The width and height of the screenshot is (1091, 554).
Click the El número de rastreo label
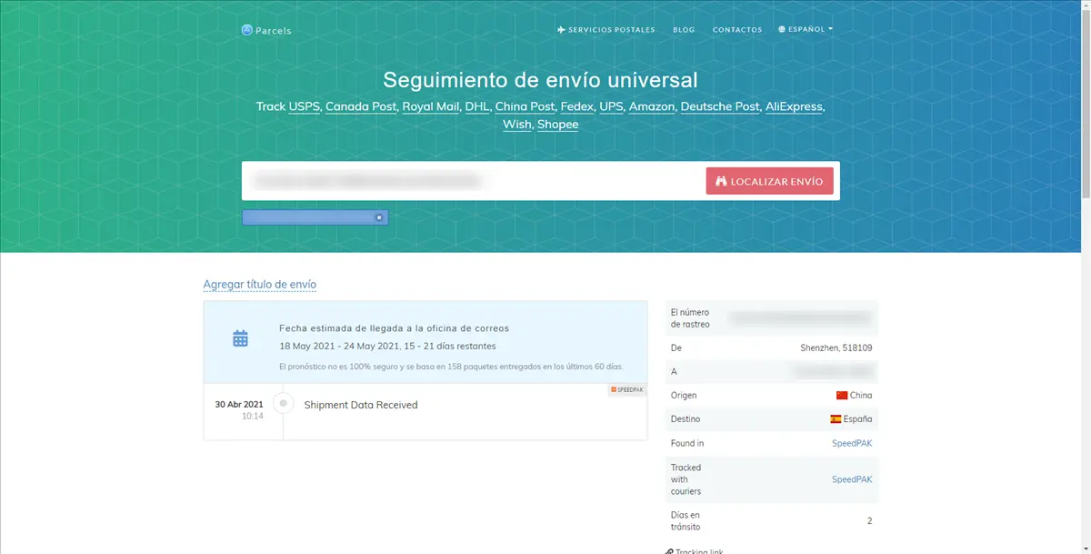tap(691, 318)
